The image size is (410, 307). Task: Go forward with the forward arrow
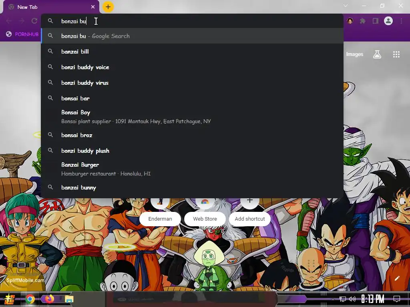tap(22, 21)
